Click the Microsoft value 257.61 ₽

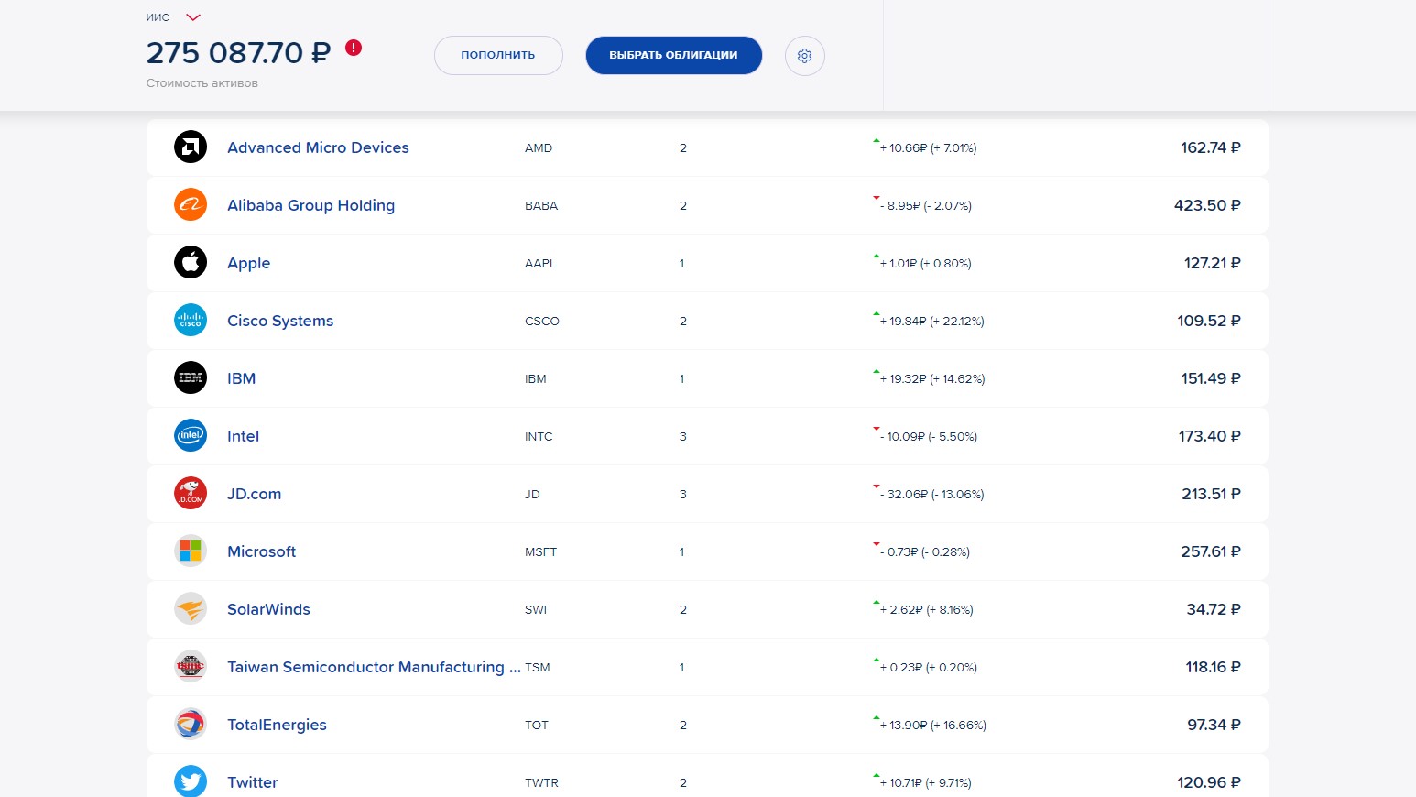coord(1211,551)
